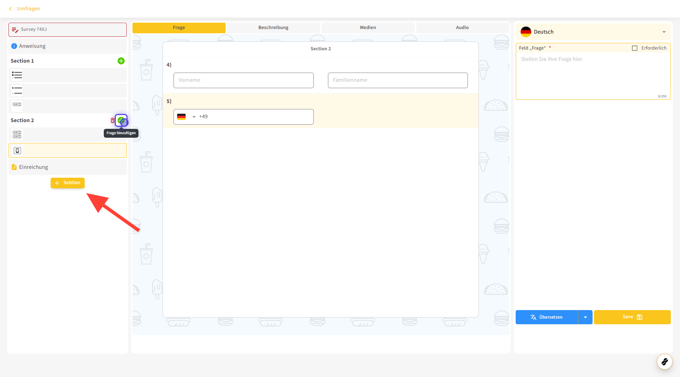This screenshot has height=377, width=680.
Task: Open the Audio tab
Action: coord(462,28)
